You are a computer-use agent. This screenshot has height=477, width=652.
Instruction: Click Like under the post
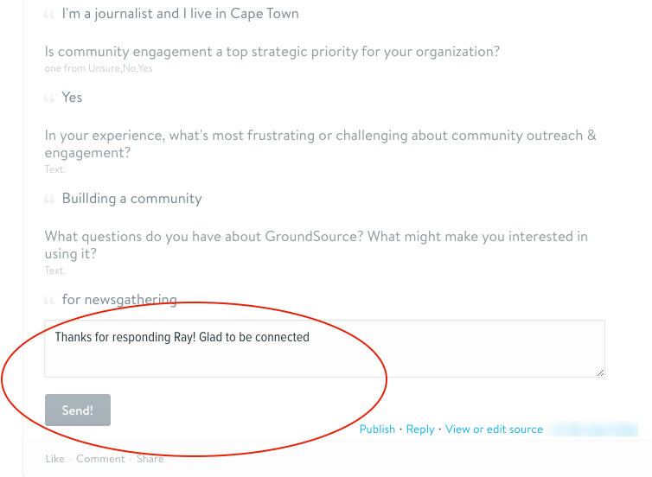pyautogui.click(x=54, y=459)
